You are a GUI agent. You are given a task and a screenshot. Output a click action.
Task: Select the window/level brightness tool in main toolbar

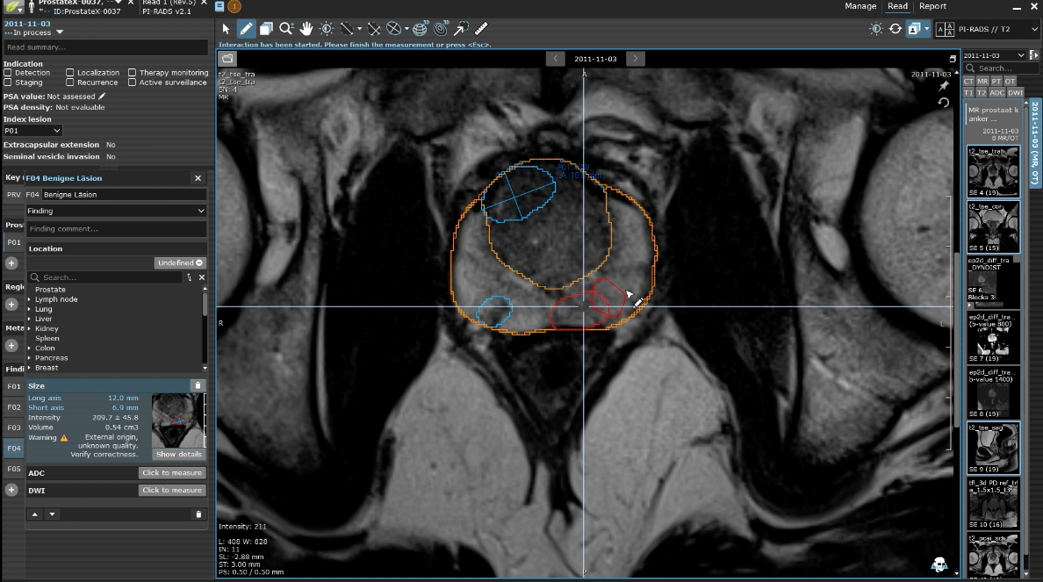click(x=327, y=29)
